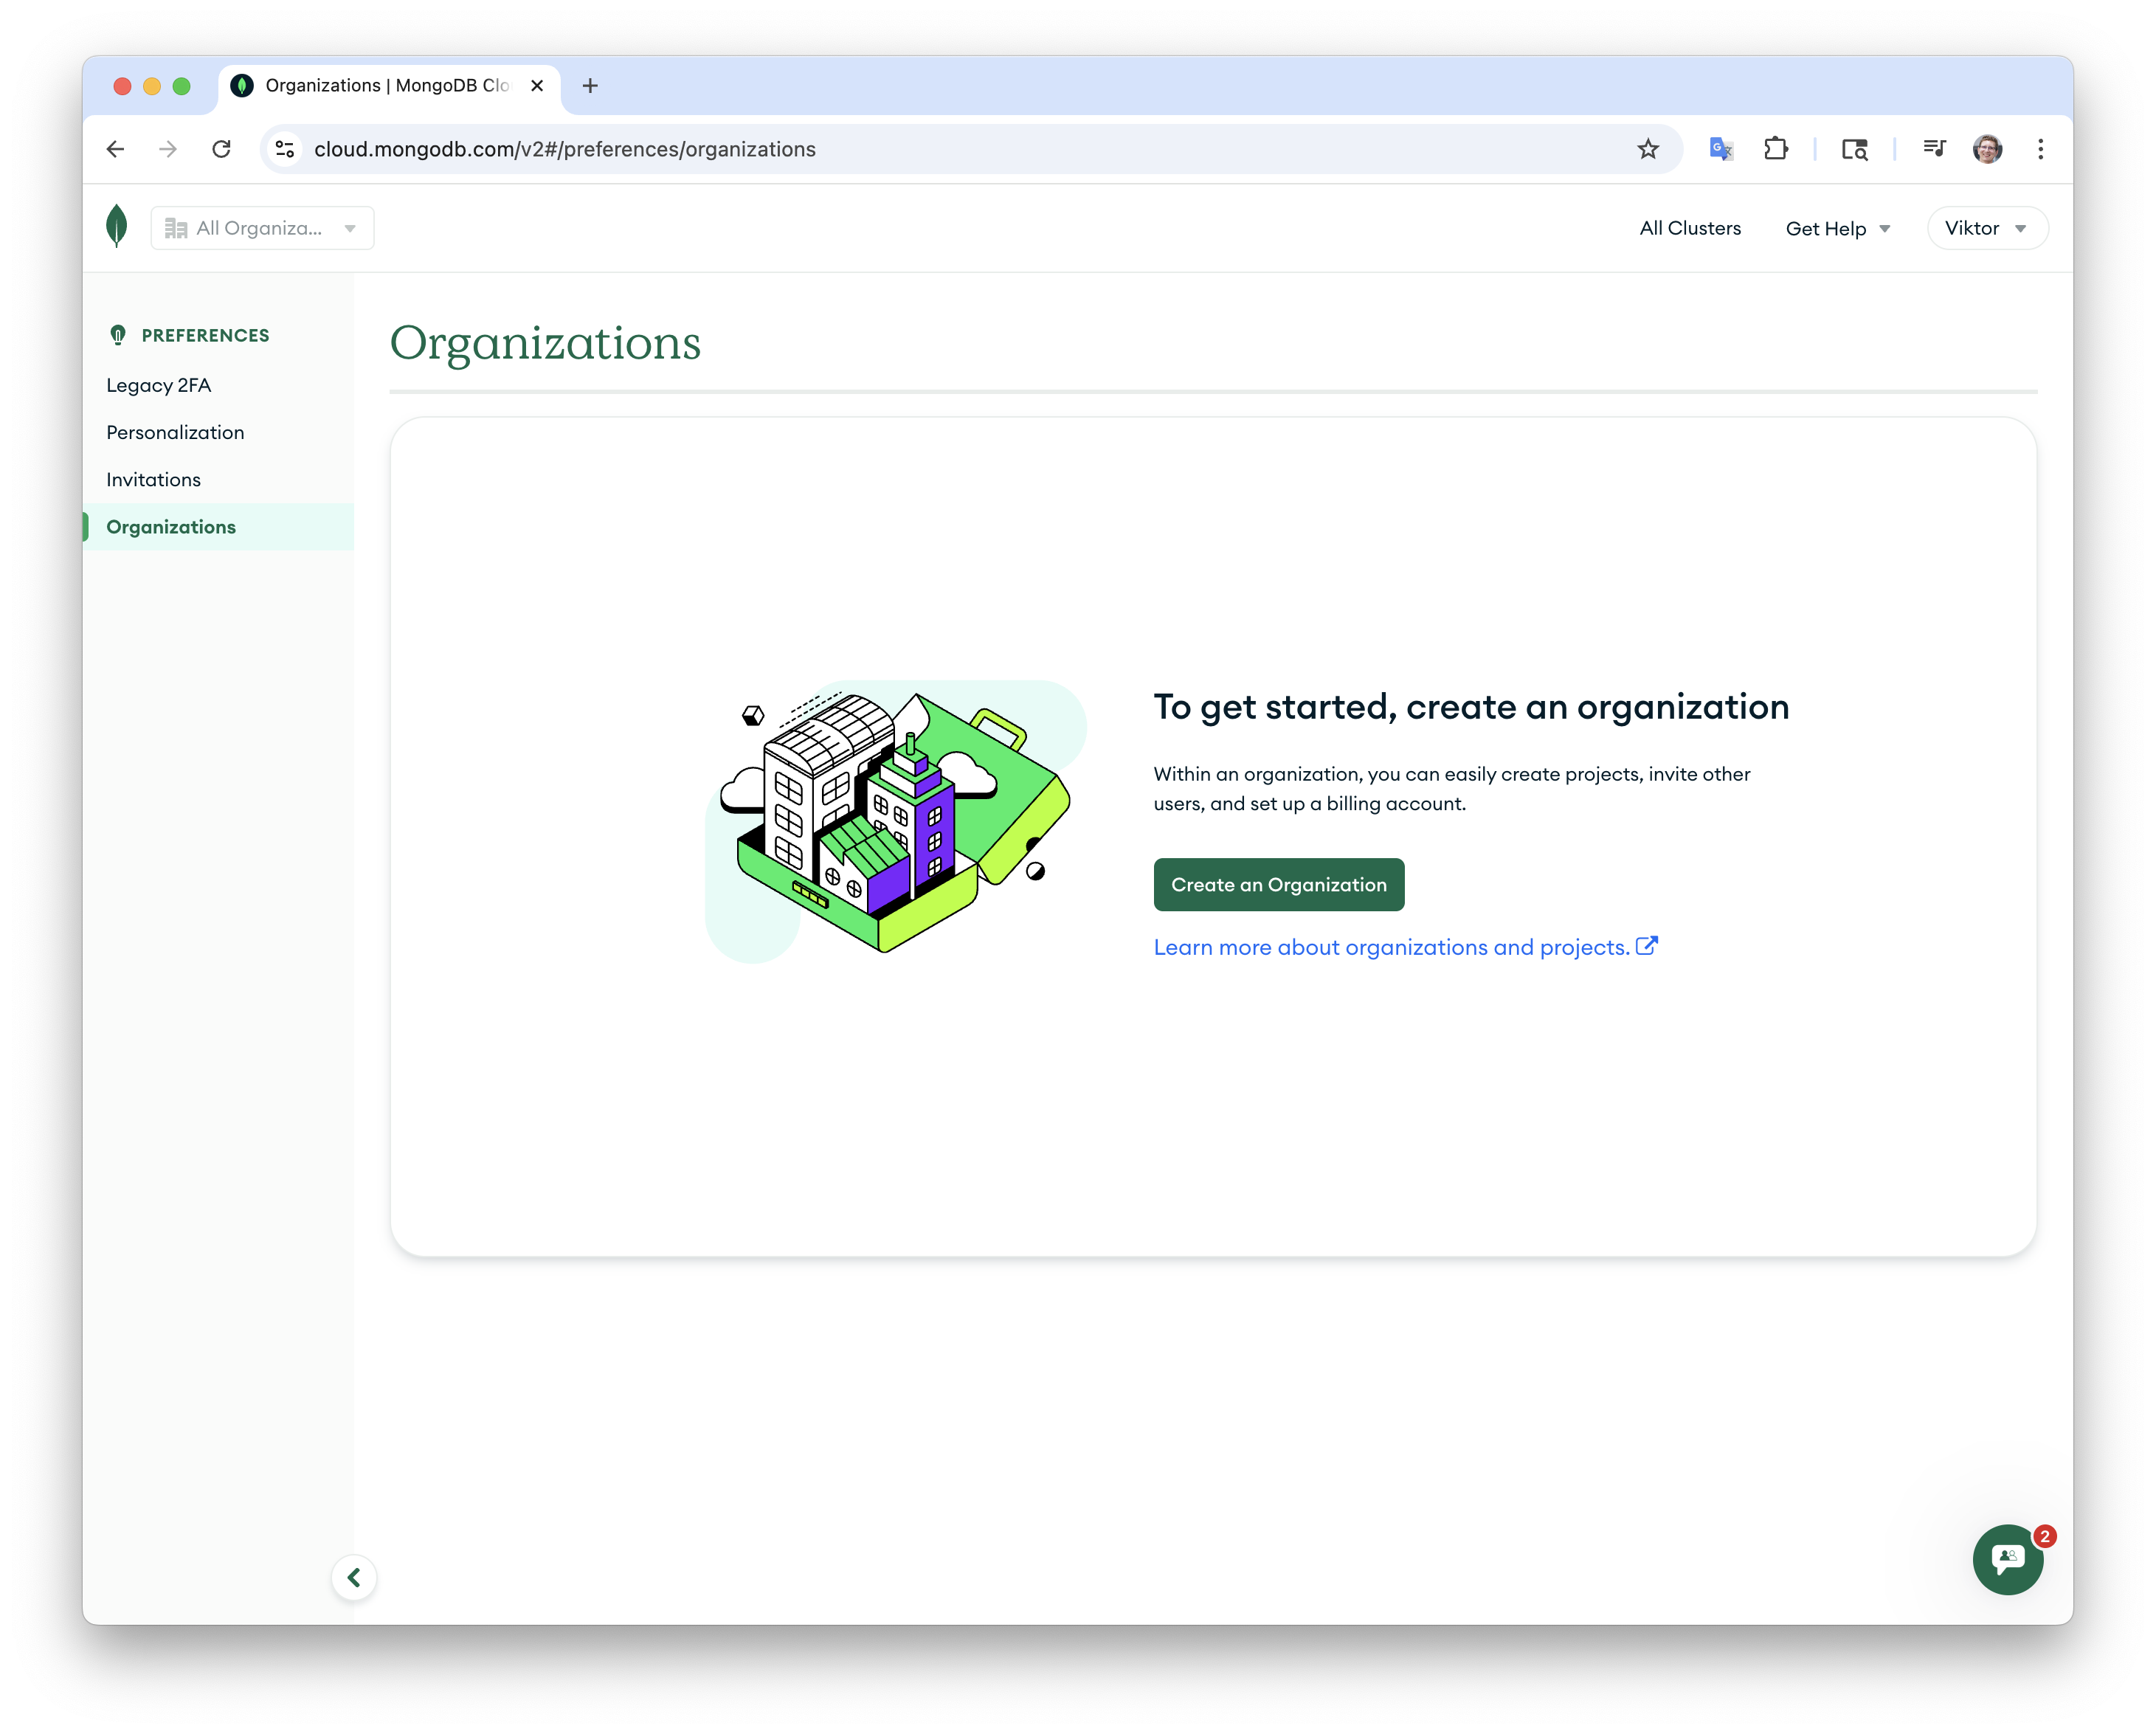Open the Viktor user menu
This screenshot has height=1734, width=2156.
(1986, 228)
